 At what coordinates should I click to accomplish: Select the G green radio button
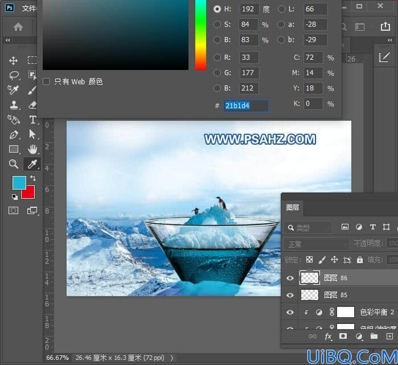coord(217,73)
